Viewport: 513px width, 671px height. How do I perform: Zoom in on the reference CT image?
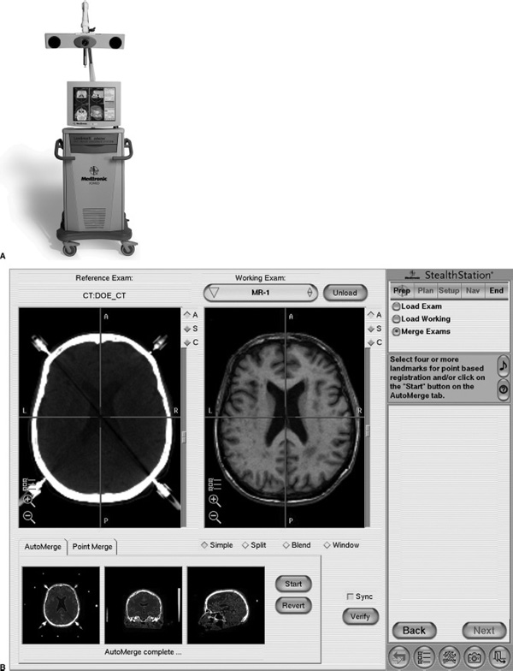[28, 500]
